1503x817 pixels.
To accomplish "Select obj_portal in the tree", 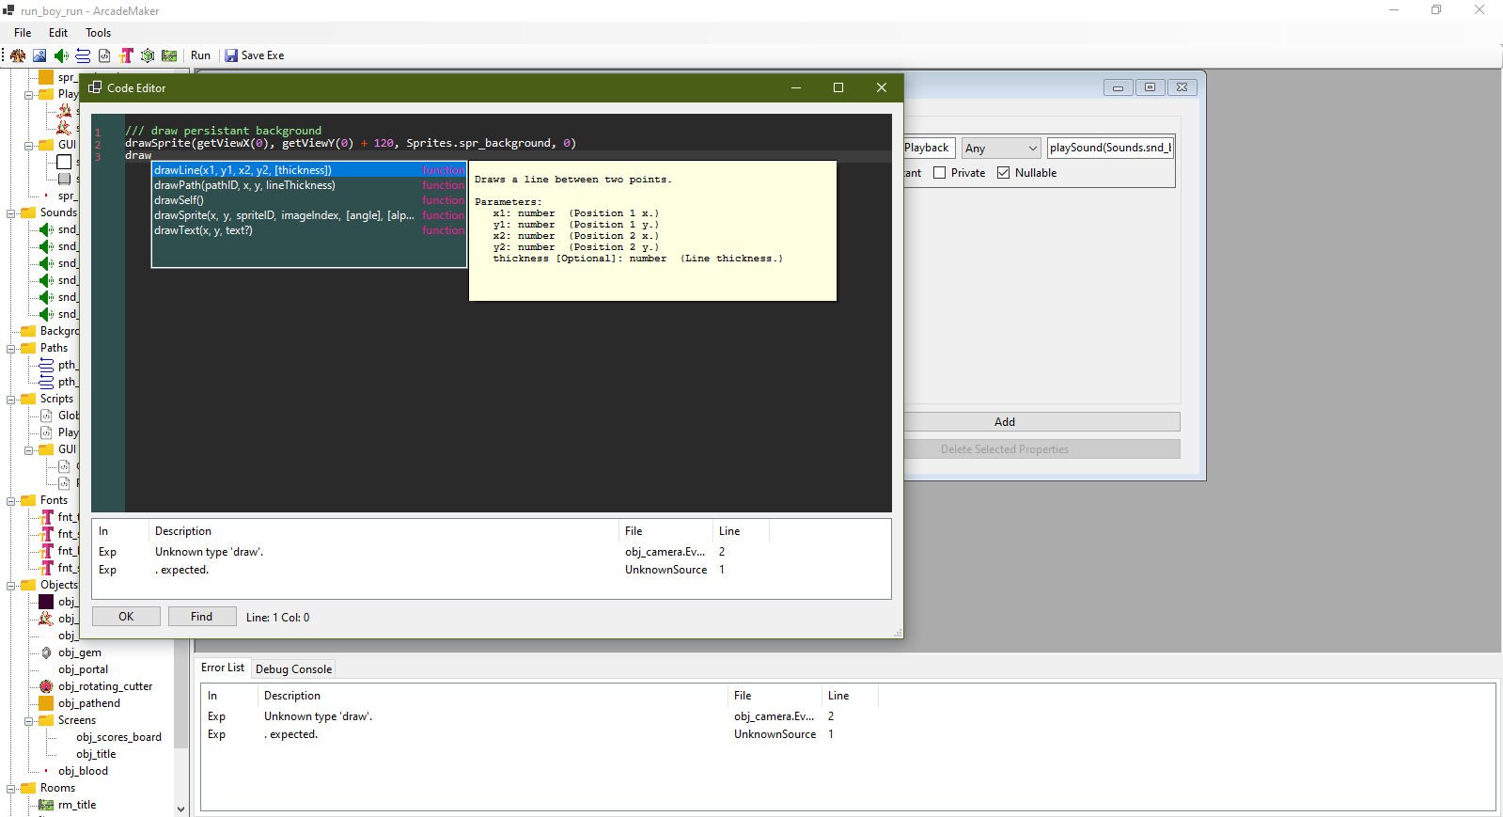I will click(83, 669).
